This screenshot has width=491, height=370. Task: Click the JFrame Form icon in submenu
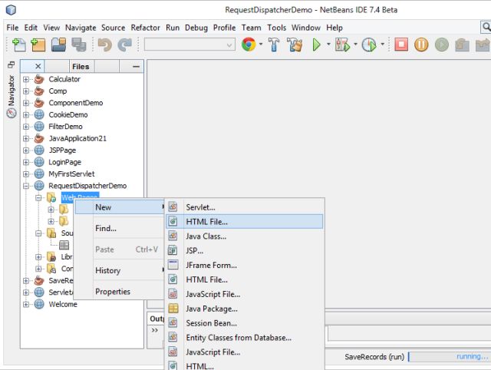tap(173, 265)
